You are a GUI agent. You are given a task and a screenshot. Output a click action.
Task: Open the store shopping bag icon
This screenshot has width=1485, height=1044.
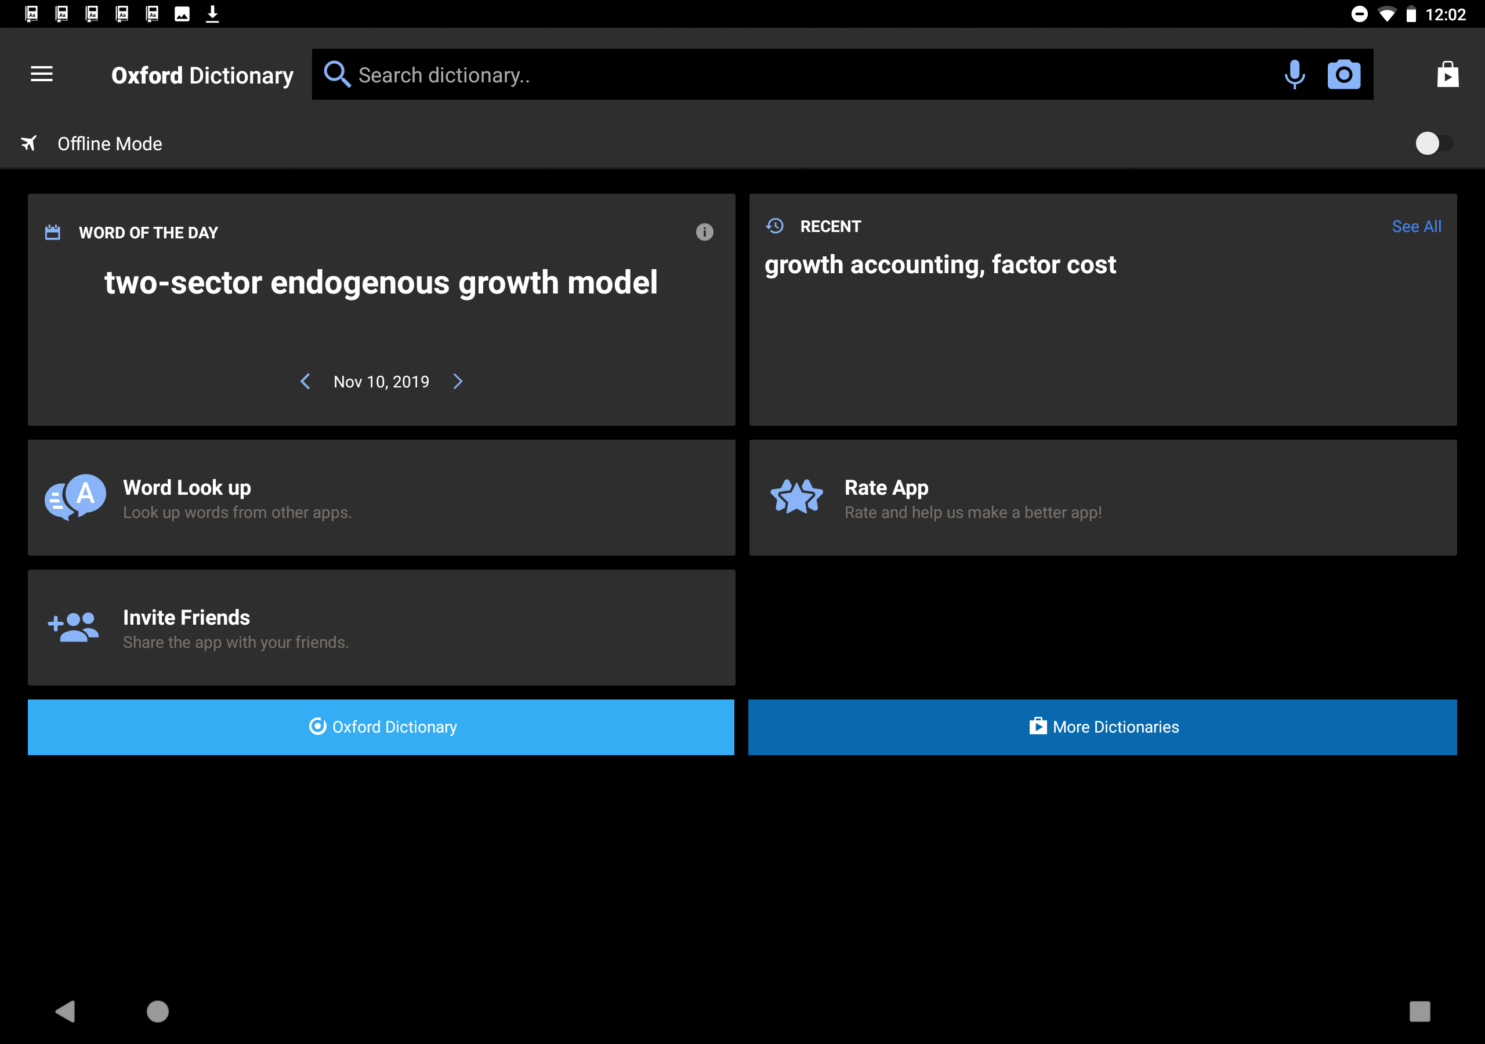[1447, 74]
